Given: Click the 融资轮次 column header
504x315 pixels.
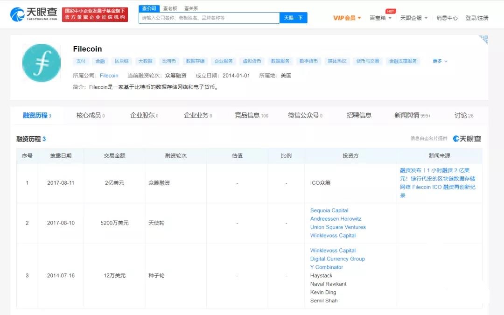Looking at the screenshot, I should [176, 155].
